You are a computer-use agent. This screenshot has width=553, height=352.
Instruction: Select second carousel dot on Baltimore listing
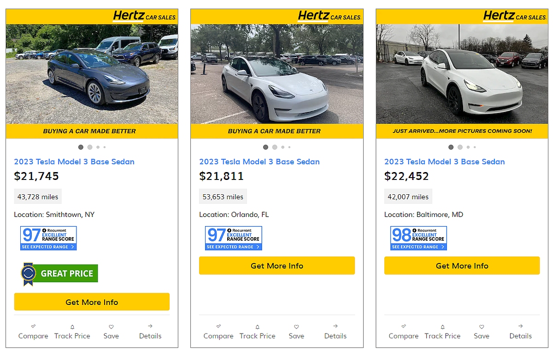pos(460,147)
